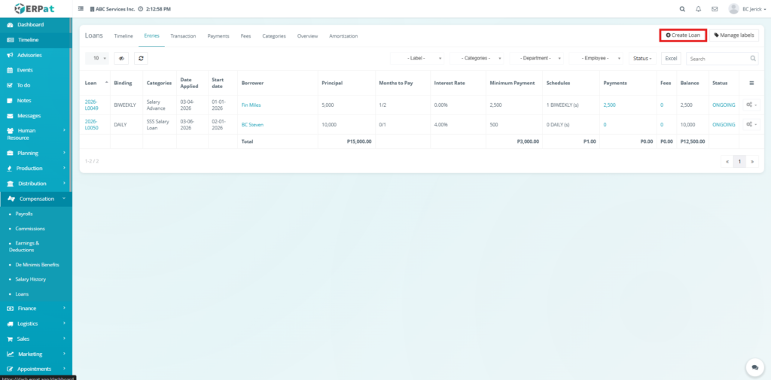The width and height of the screenshot is (771, 380).
Task: Open the mail envelope icon
Action: click(715, 9)
